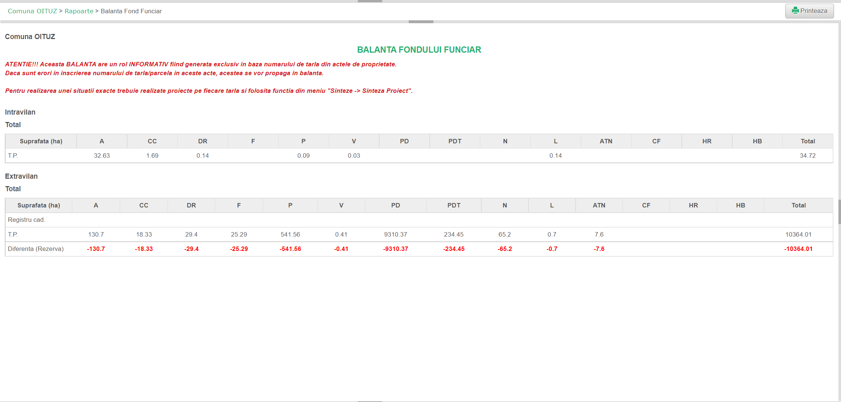Click the Intravilan CC header cell
Viewport: 841px width, 402px height.
point(152,141)
